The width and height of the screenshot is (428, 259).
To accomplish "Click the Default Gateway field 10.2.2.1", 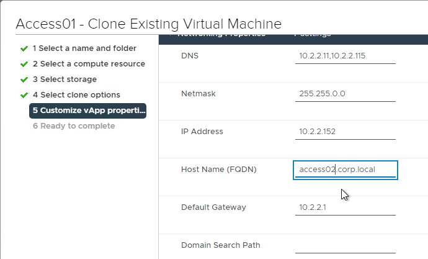I will point(346,207).
